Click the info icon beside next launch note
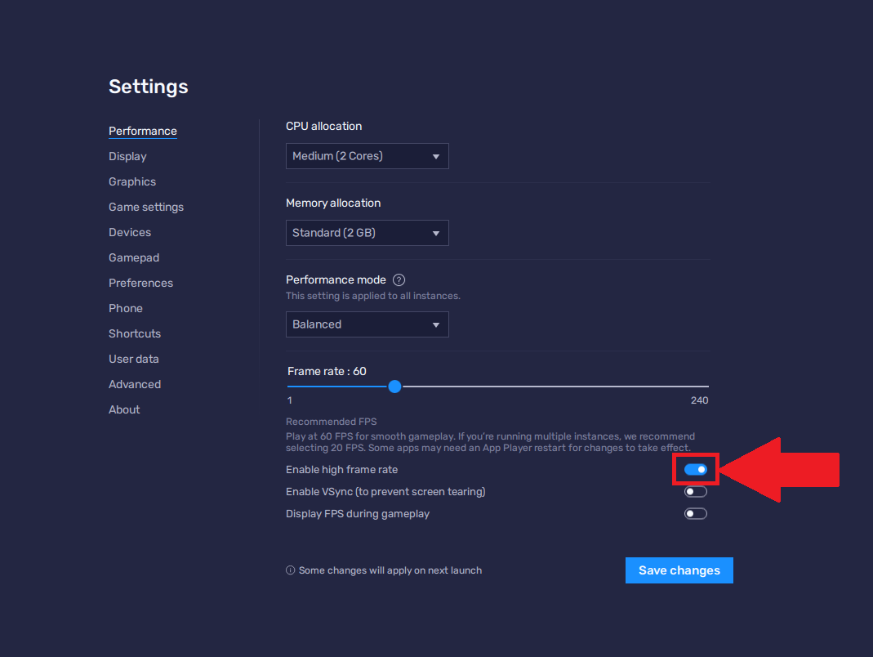Viewport: 873px width, 657px height. 290,570
